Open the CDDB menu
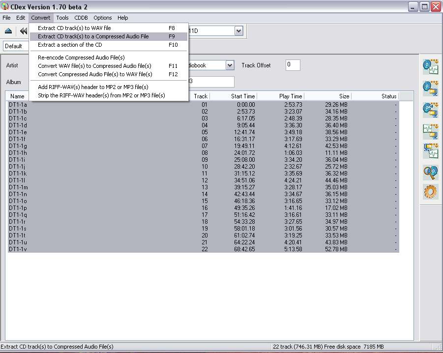Screen dimensions: 443x353 (81, 18)
